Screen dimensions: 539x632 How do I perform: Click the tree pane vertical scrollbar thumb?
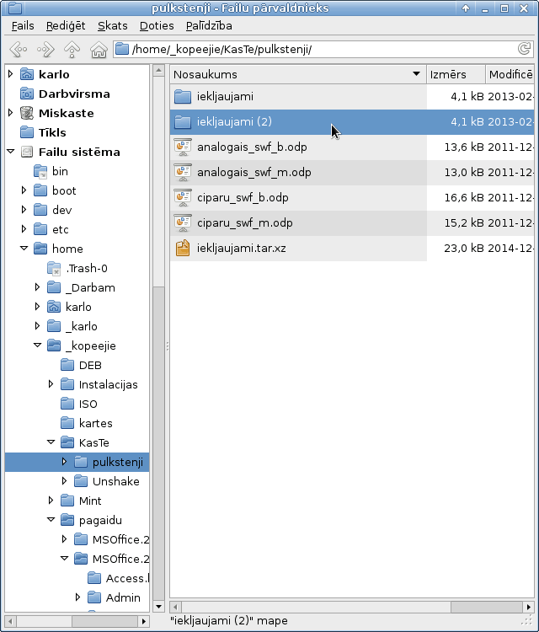point(158,443)
